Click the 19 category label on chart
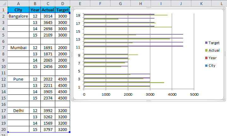 78,15
